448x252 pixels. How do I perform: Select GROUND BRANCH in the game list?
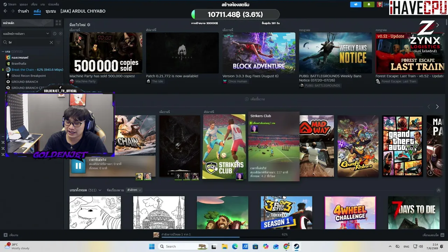[x=25, y=82]
